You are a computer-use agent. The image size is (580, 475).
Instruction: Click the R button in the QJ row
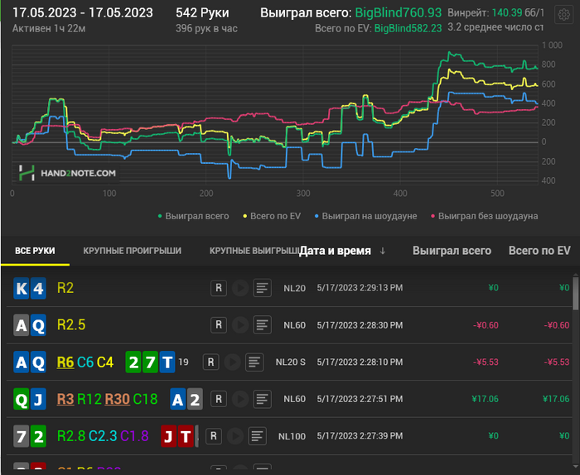(x=219, y=399)
